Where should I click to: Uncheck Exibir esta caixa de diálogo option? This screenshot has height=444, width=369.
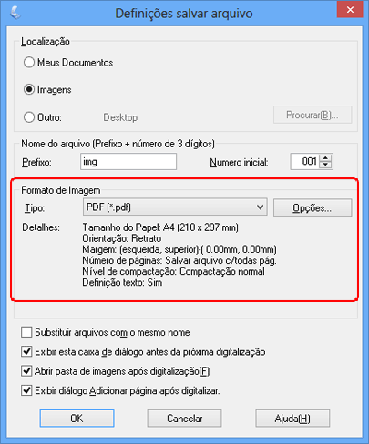pyautogui.click(x=26, y=351)
